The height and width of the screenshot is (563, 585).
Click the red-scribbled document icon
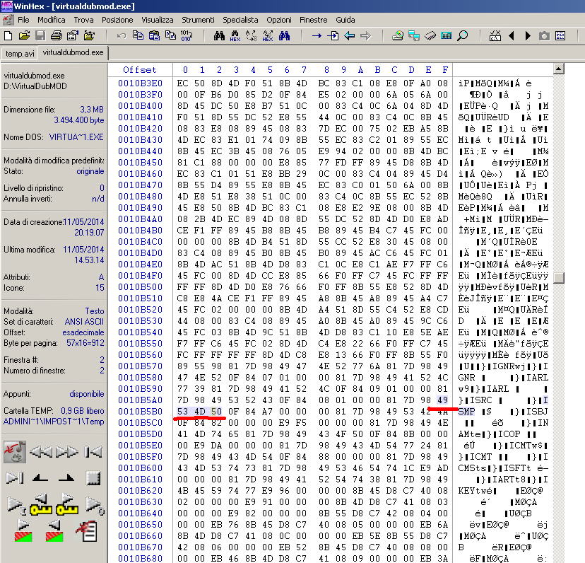88,531
